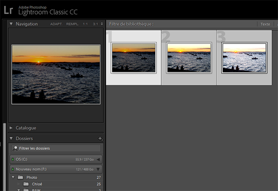The height and width of the screenshot is (191, 278).
Task: Click the Photo folder icon
Action: 20,177
